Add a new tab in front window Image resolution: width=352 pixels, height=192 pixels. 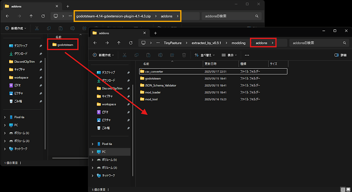(x=155, y=33)
